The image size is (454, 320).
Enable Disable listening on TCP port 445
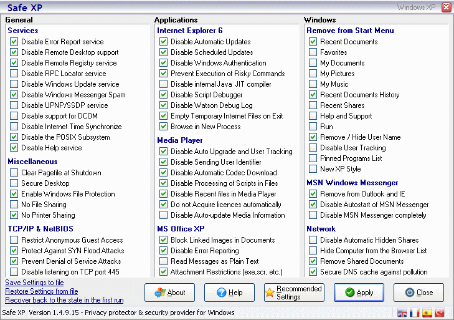point(14,271)
